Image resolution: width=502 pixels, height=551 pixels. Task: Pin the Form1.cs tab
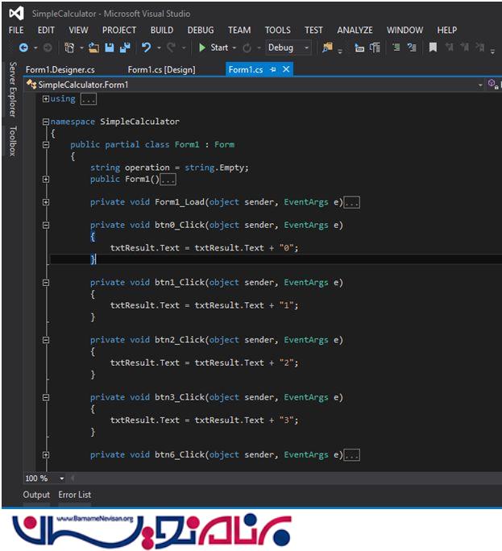(273, 69)
